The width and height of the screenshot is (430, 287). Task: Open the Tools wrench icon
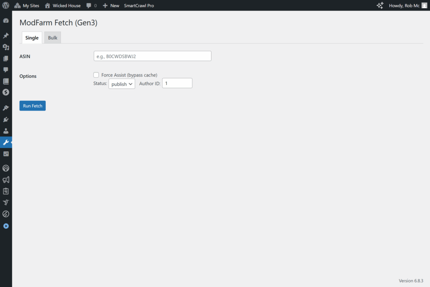click(6, 142)
